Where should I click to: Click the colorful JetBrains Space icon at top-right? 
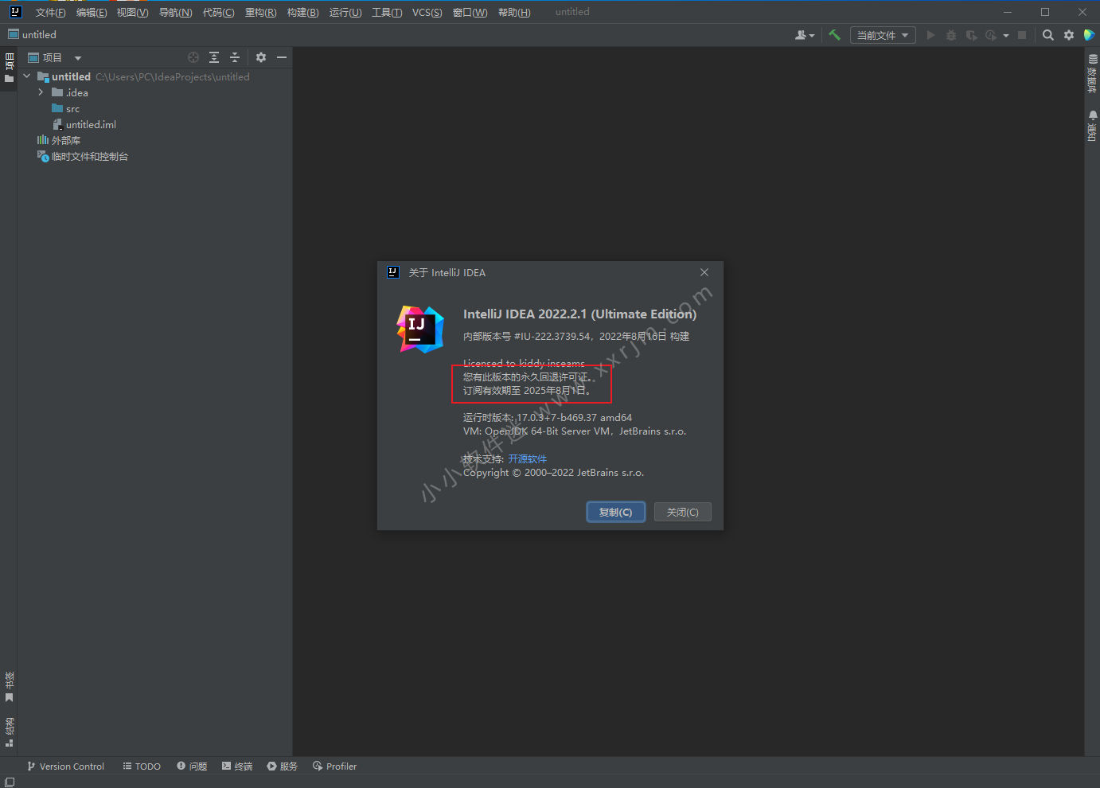(1090, 35)
